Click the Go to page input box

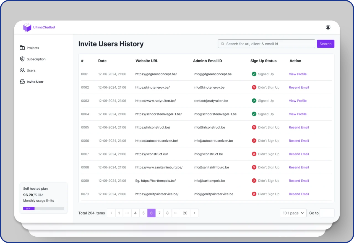click(327, 213)
